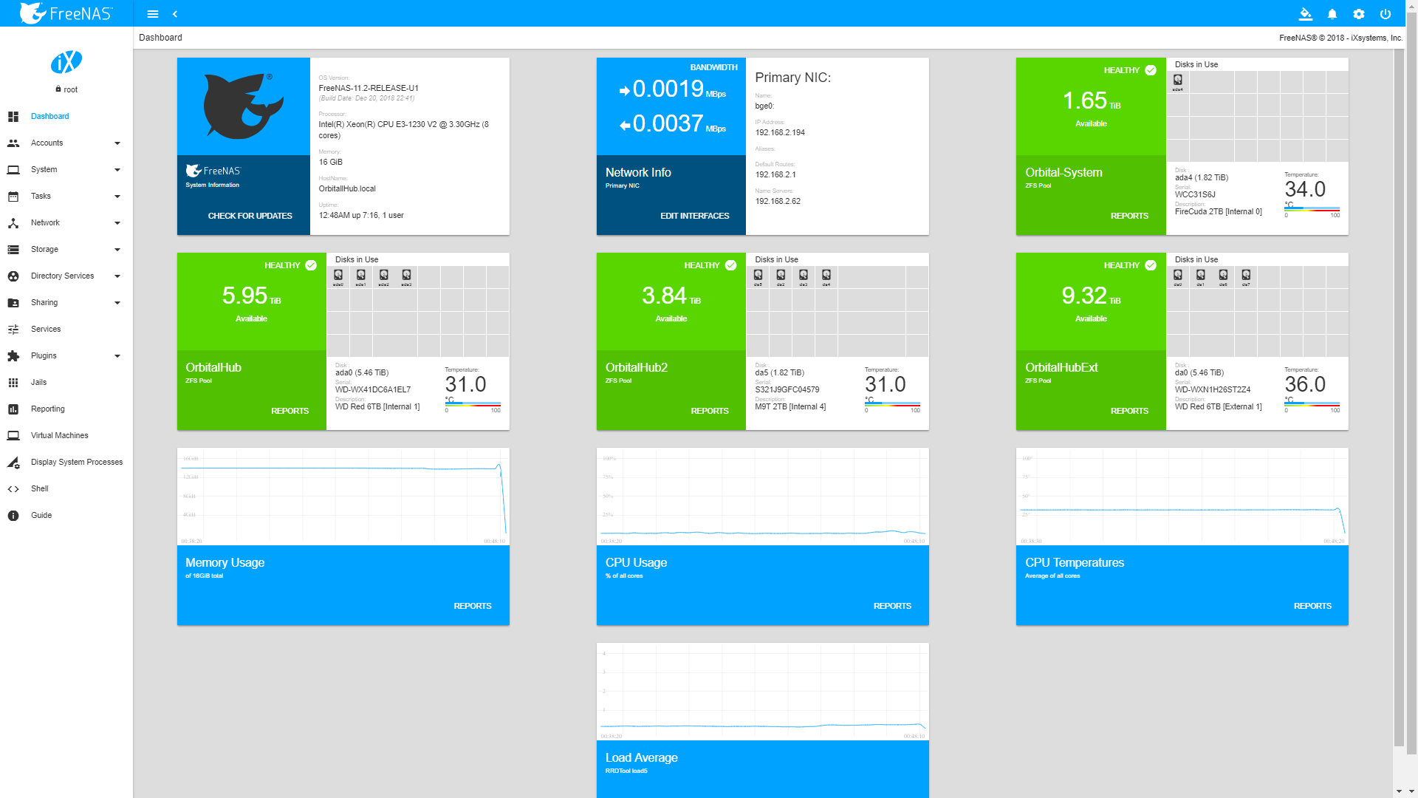The width and height of the screenshot is (1418, 798).
Task: Click the root user label
Action: 70,89
